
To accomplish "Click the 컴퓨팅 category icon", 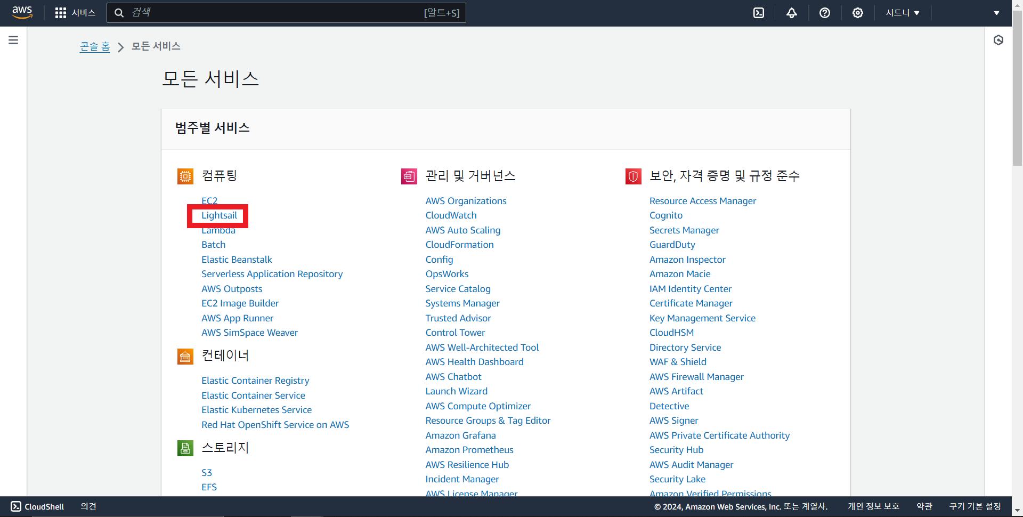I will [x=185, y=176].
